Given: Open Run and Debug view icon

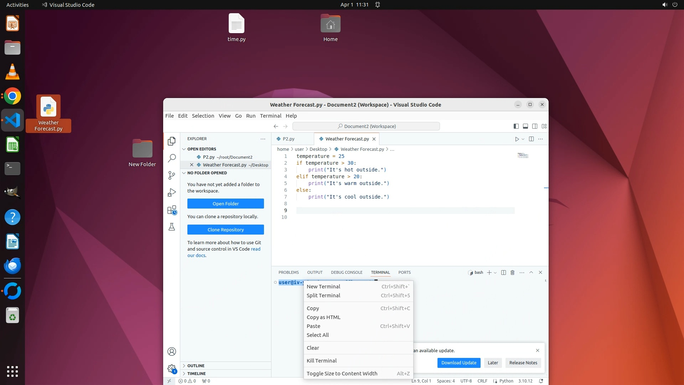Looking at the screenshot, I should click(x=172, y=192).
